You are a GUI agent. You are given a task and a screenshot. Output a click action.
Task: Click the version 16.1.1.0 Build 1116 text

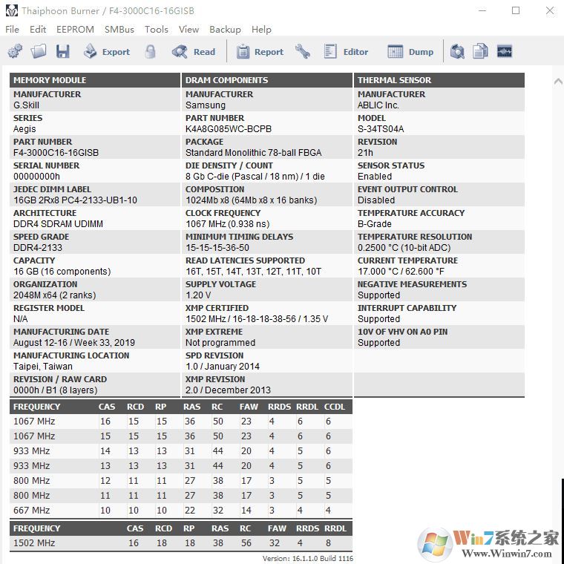tap(308, 559)
